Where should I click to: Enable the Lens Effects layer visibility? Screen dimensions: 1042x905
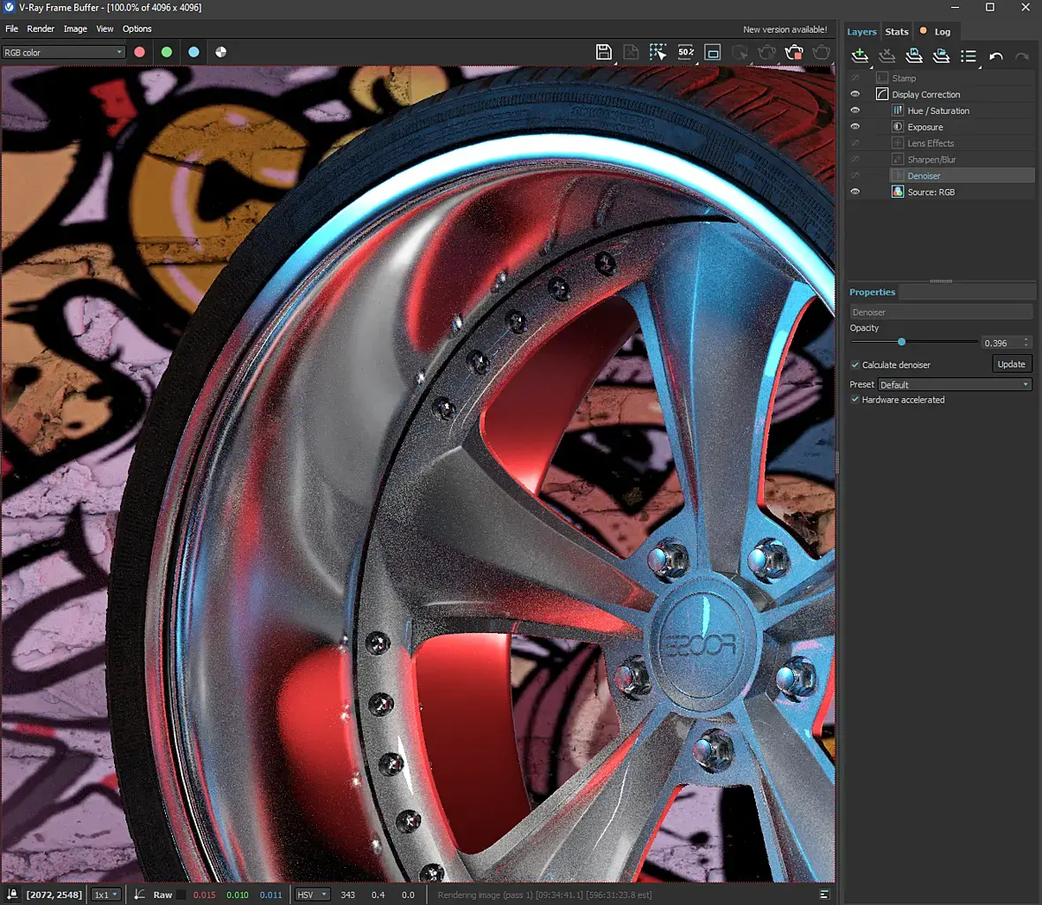856,143
